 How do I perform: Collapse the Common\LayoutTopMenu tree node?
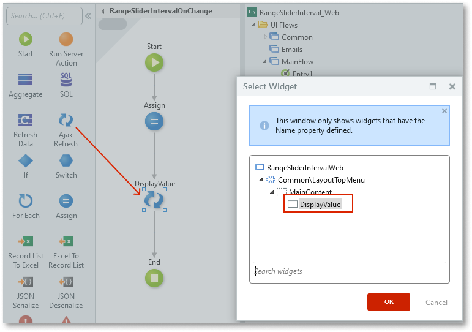coord(261,180)
